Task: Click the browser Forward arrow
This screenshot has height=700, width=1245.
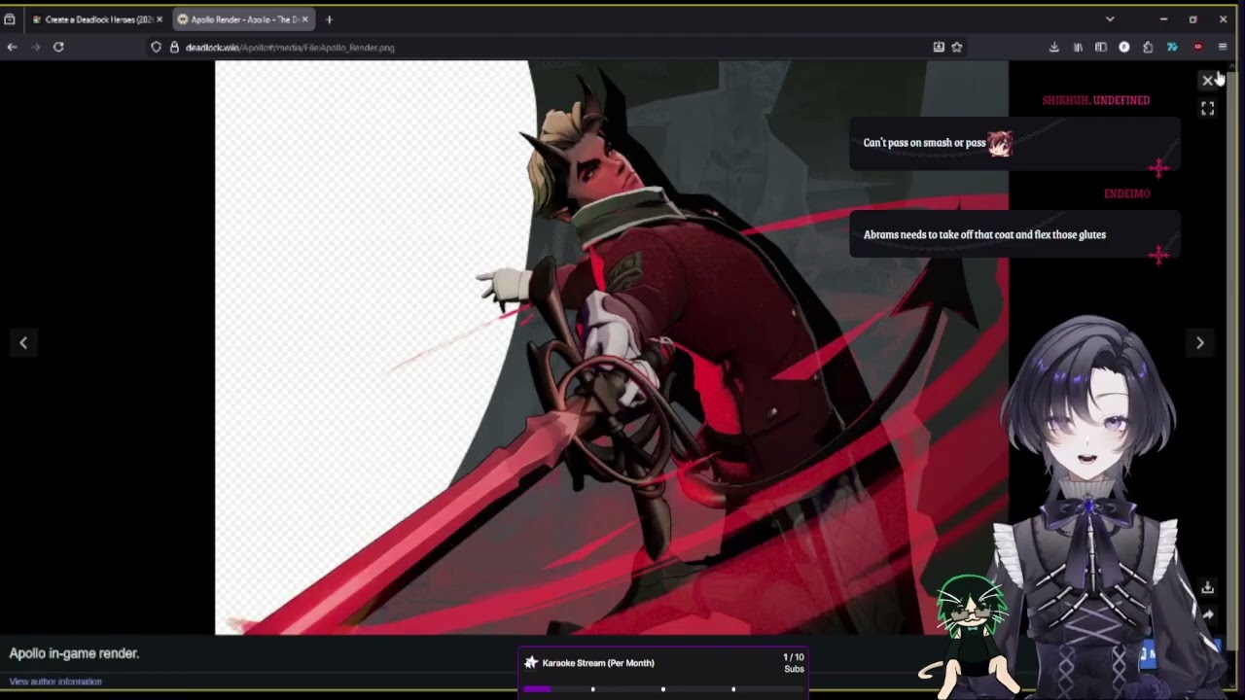Action: point(35,47)
